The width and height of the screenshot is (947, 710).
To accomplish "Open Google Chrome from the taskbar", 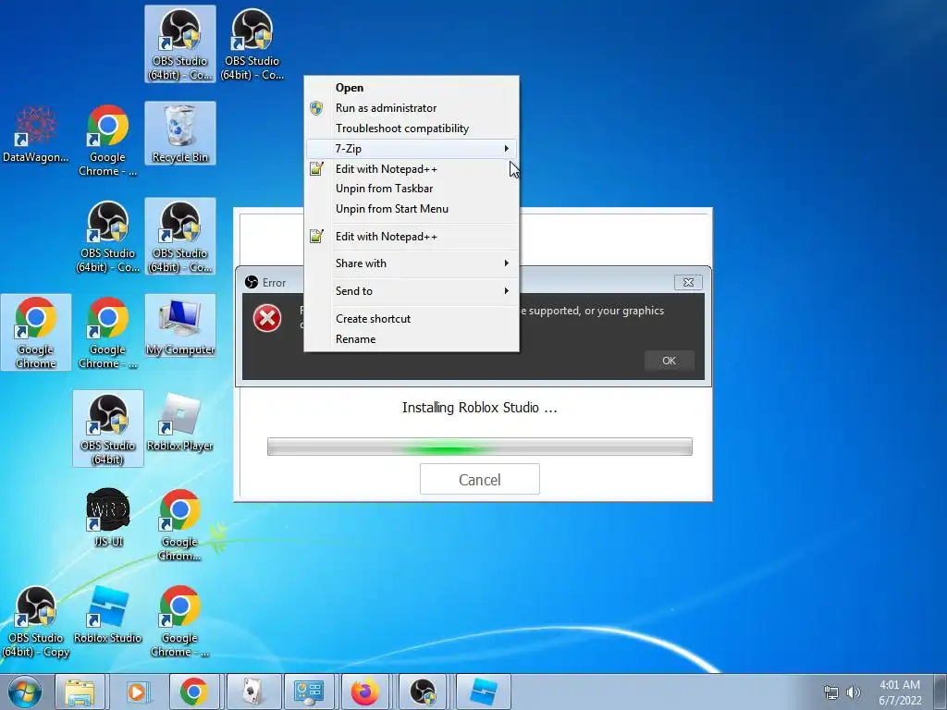I will [x=194, y=692].
